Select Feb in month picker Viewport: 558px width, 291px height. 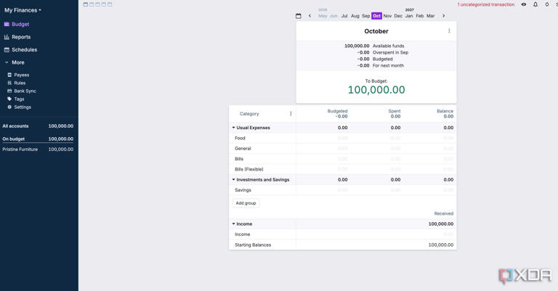[420, 16]
